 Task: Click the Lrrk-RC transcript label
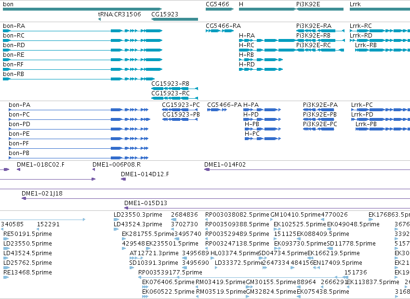point(361,26)
